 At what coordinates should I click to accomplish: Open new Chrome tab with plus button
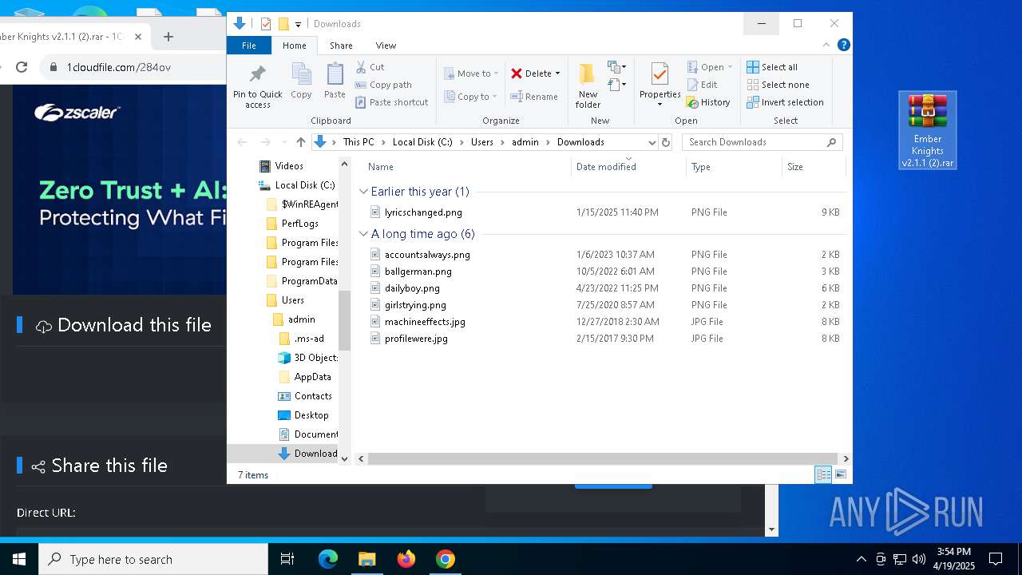168,37
